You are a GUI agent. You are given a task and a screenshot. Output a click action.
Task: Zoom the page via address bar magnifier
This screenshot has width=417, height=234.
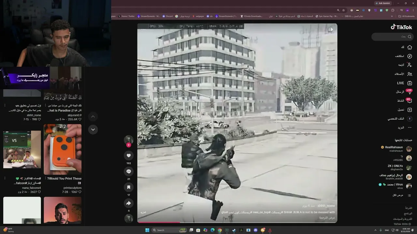(338, 10)
